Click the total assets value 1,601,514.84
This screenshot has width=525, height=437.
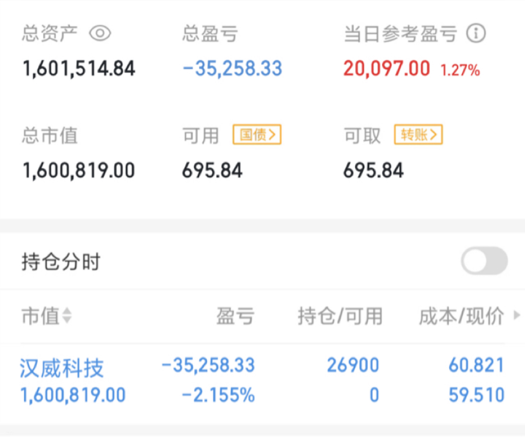pyautogui.click(x=79, y=69)
